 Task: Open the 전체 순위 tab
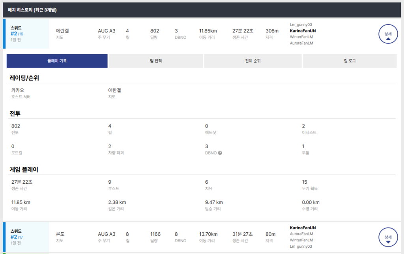(x=253, y=61)
